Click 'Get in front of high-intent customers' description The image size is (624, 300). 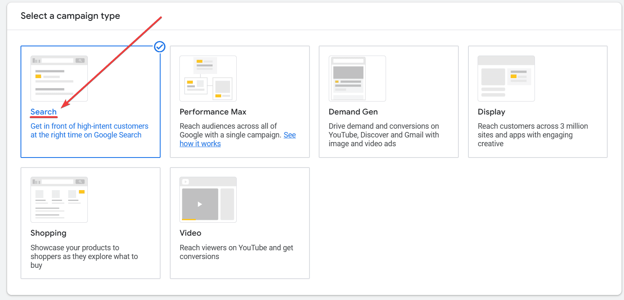point(90,130)
